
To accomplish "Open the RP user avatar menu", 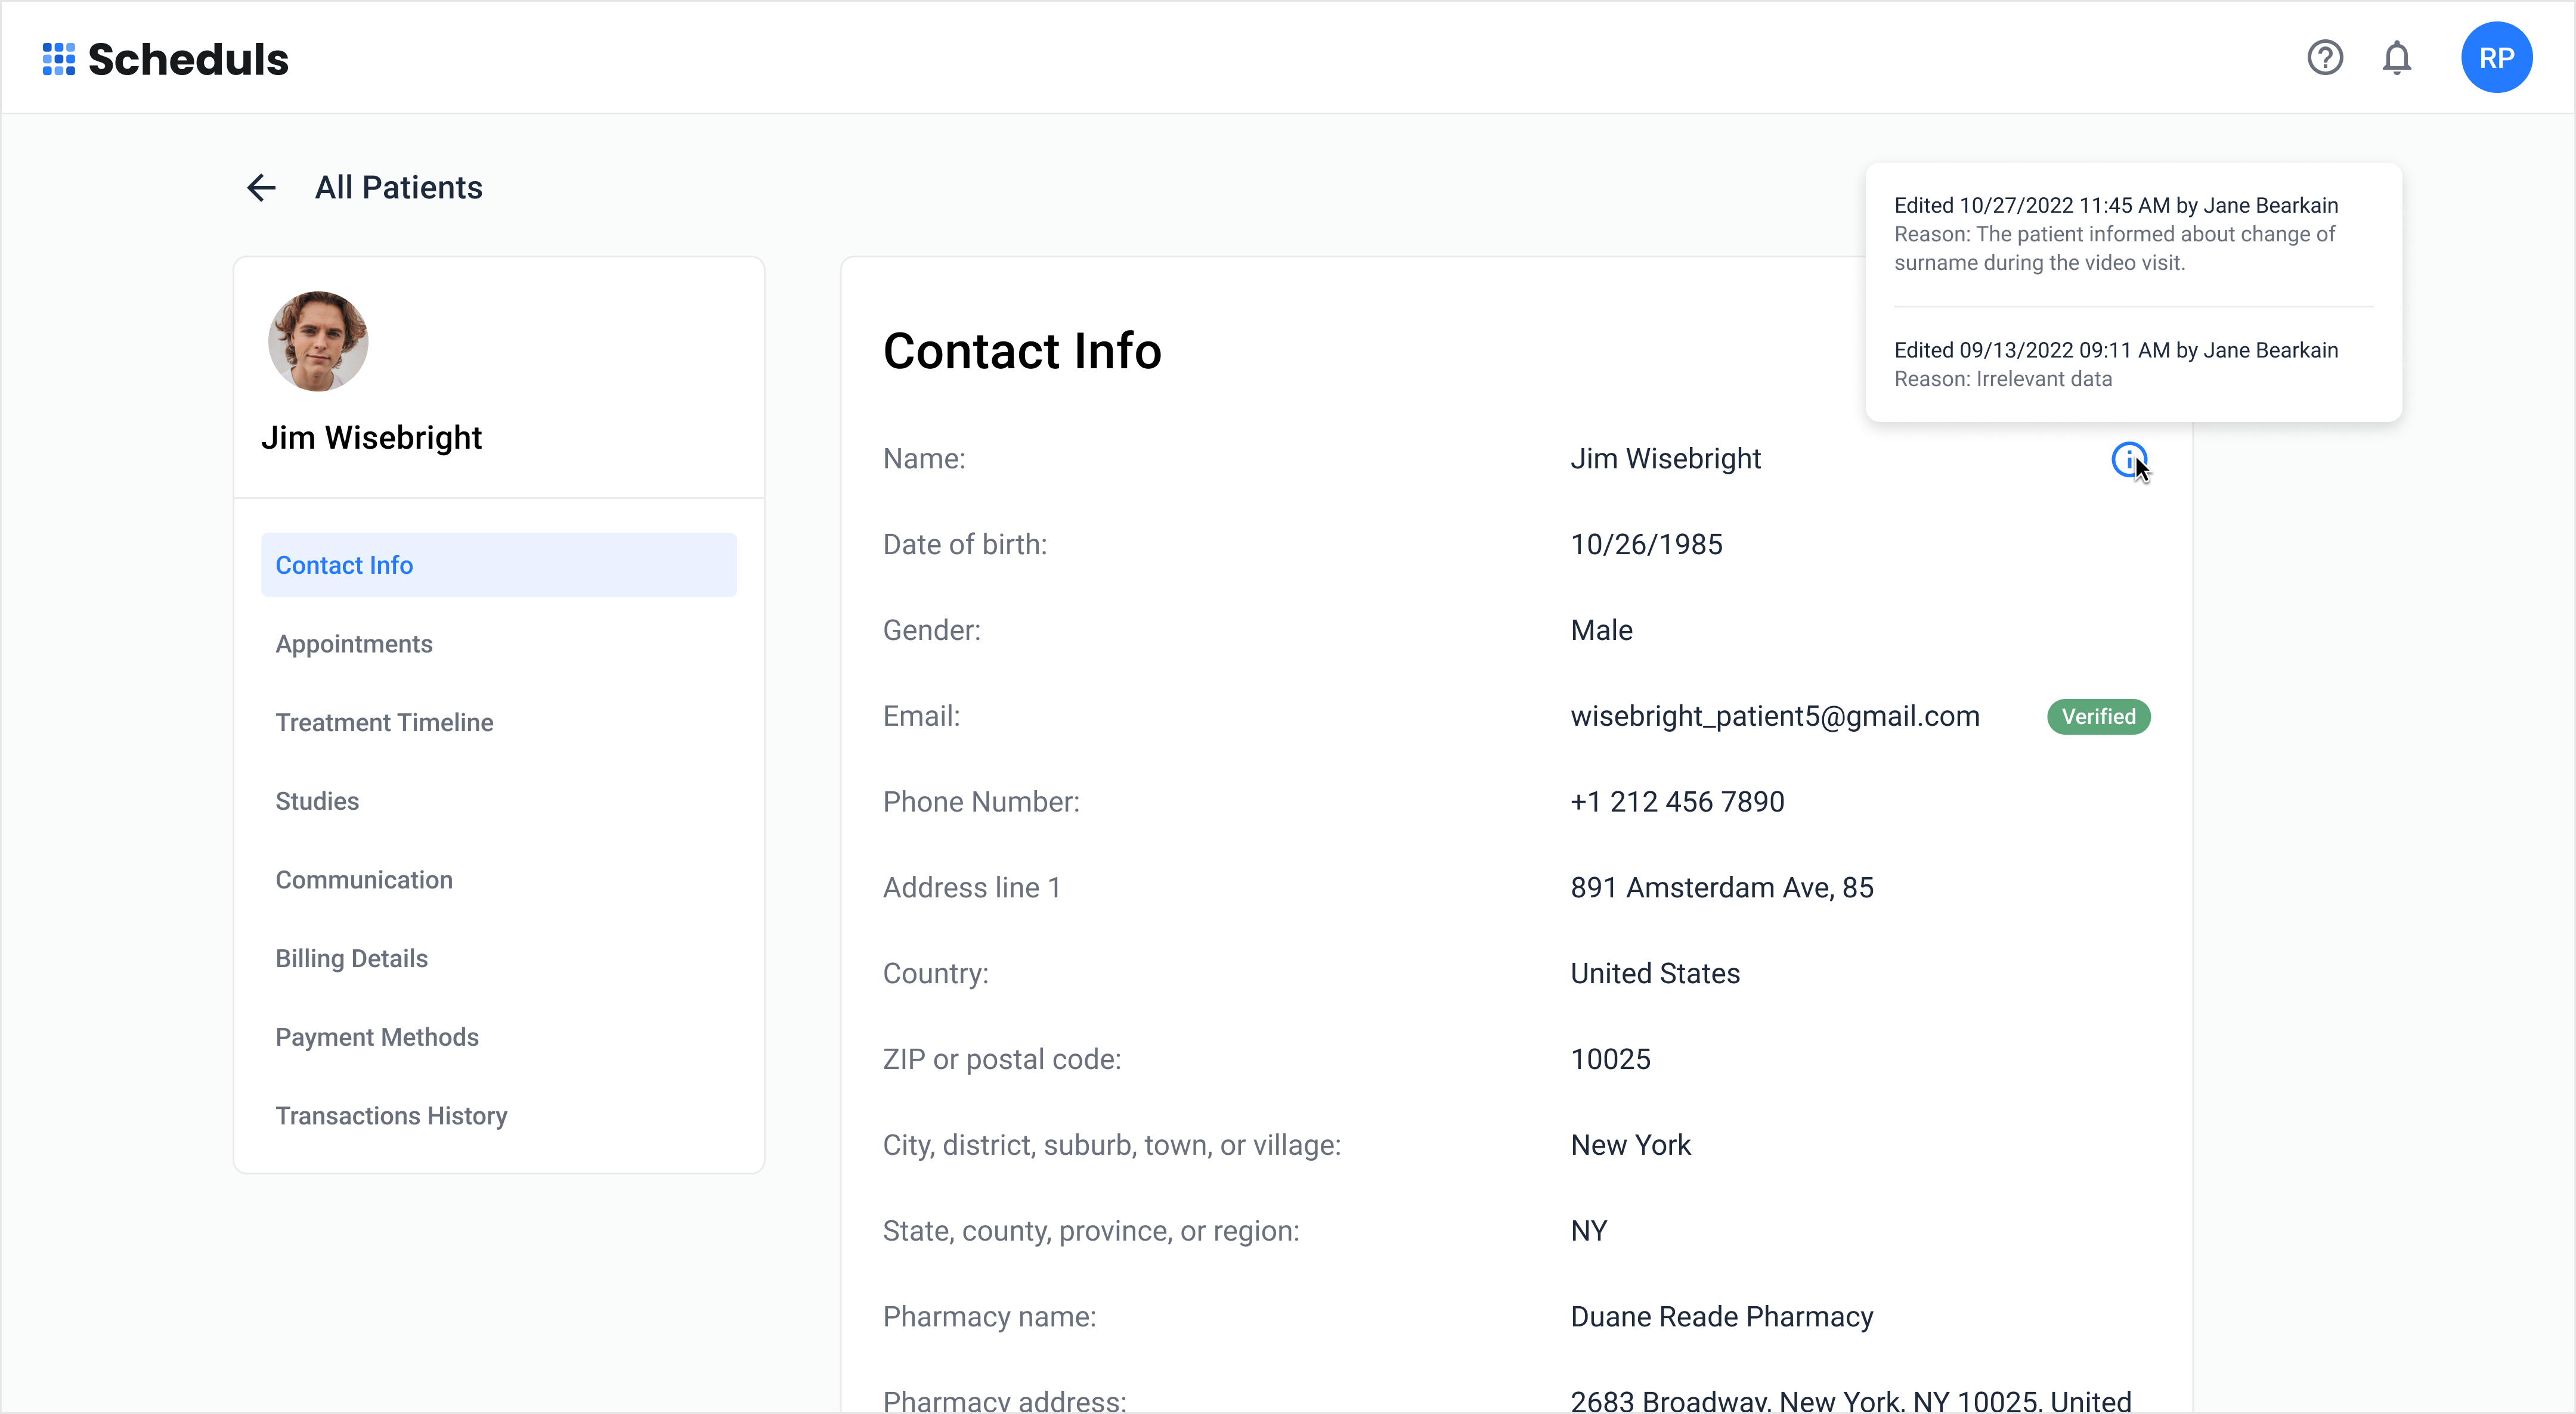I will 2495,58.
